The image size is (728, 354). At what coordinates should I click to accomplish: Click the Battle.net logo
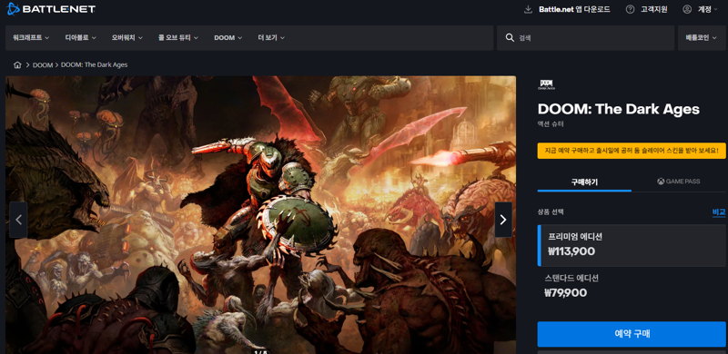click(x=51, y=9)
